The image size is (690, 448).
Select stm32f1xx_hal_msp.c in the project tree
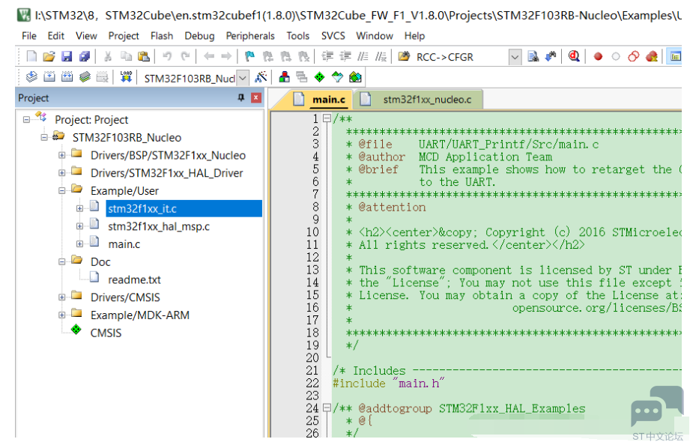(x=158, y=226)
